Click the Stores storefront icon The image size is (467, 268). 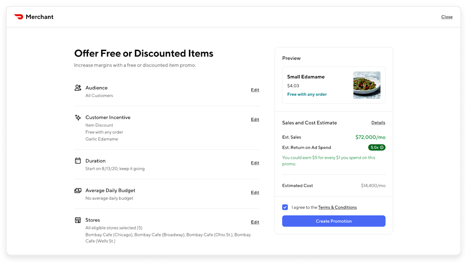coord(78,220)
